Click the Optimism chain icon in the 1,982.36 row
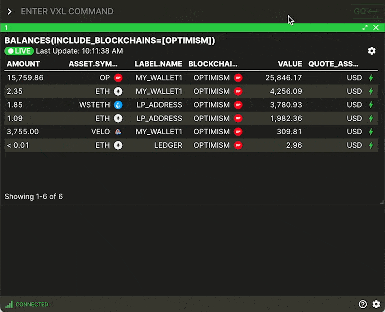 (x=238, y=118)
